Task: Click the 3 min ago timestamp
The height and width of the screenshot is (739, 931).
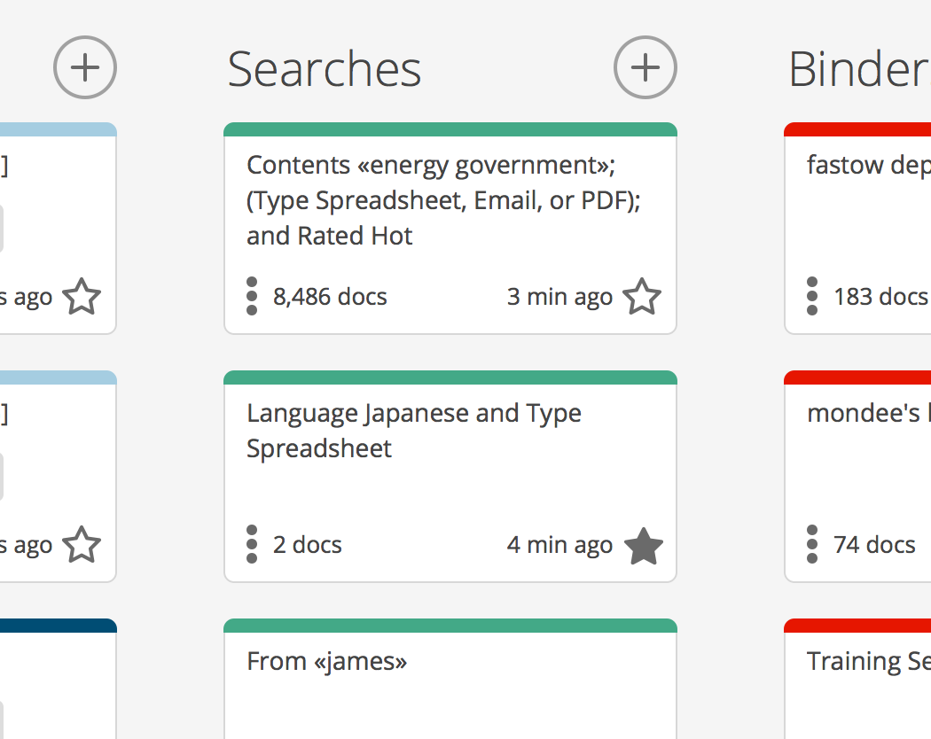Action: (559, 296)
